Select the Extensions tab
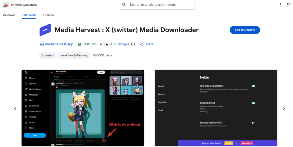The image size is (293, 147). (x=29, y=15)
